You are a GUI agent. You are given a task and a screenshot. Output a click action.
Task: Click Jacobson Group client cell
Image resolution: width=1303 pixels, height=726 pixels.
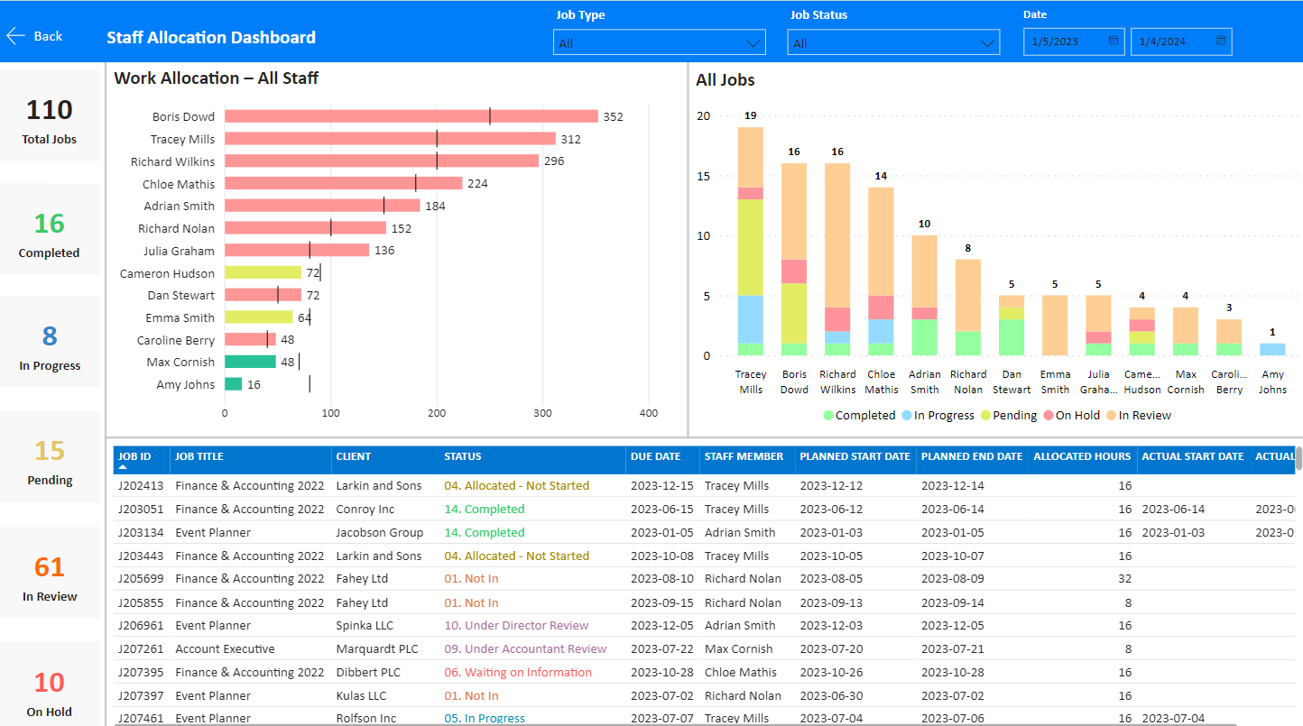tap(380, 532)
